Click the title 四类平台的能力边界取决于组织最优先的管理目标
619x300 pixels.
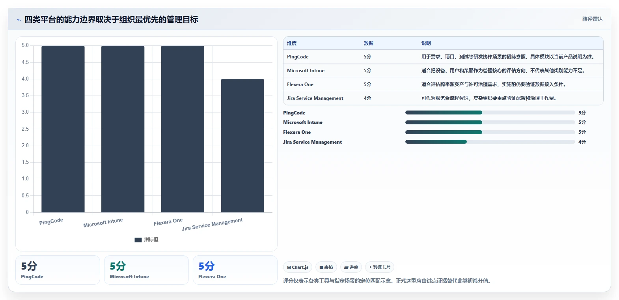point(111,20)
